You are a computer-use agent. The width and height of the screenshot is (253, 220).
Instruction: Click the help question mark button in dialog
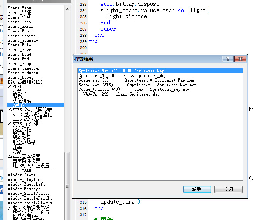coord(228,59)
